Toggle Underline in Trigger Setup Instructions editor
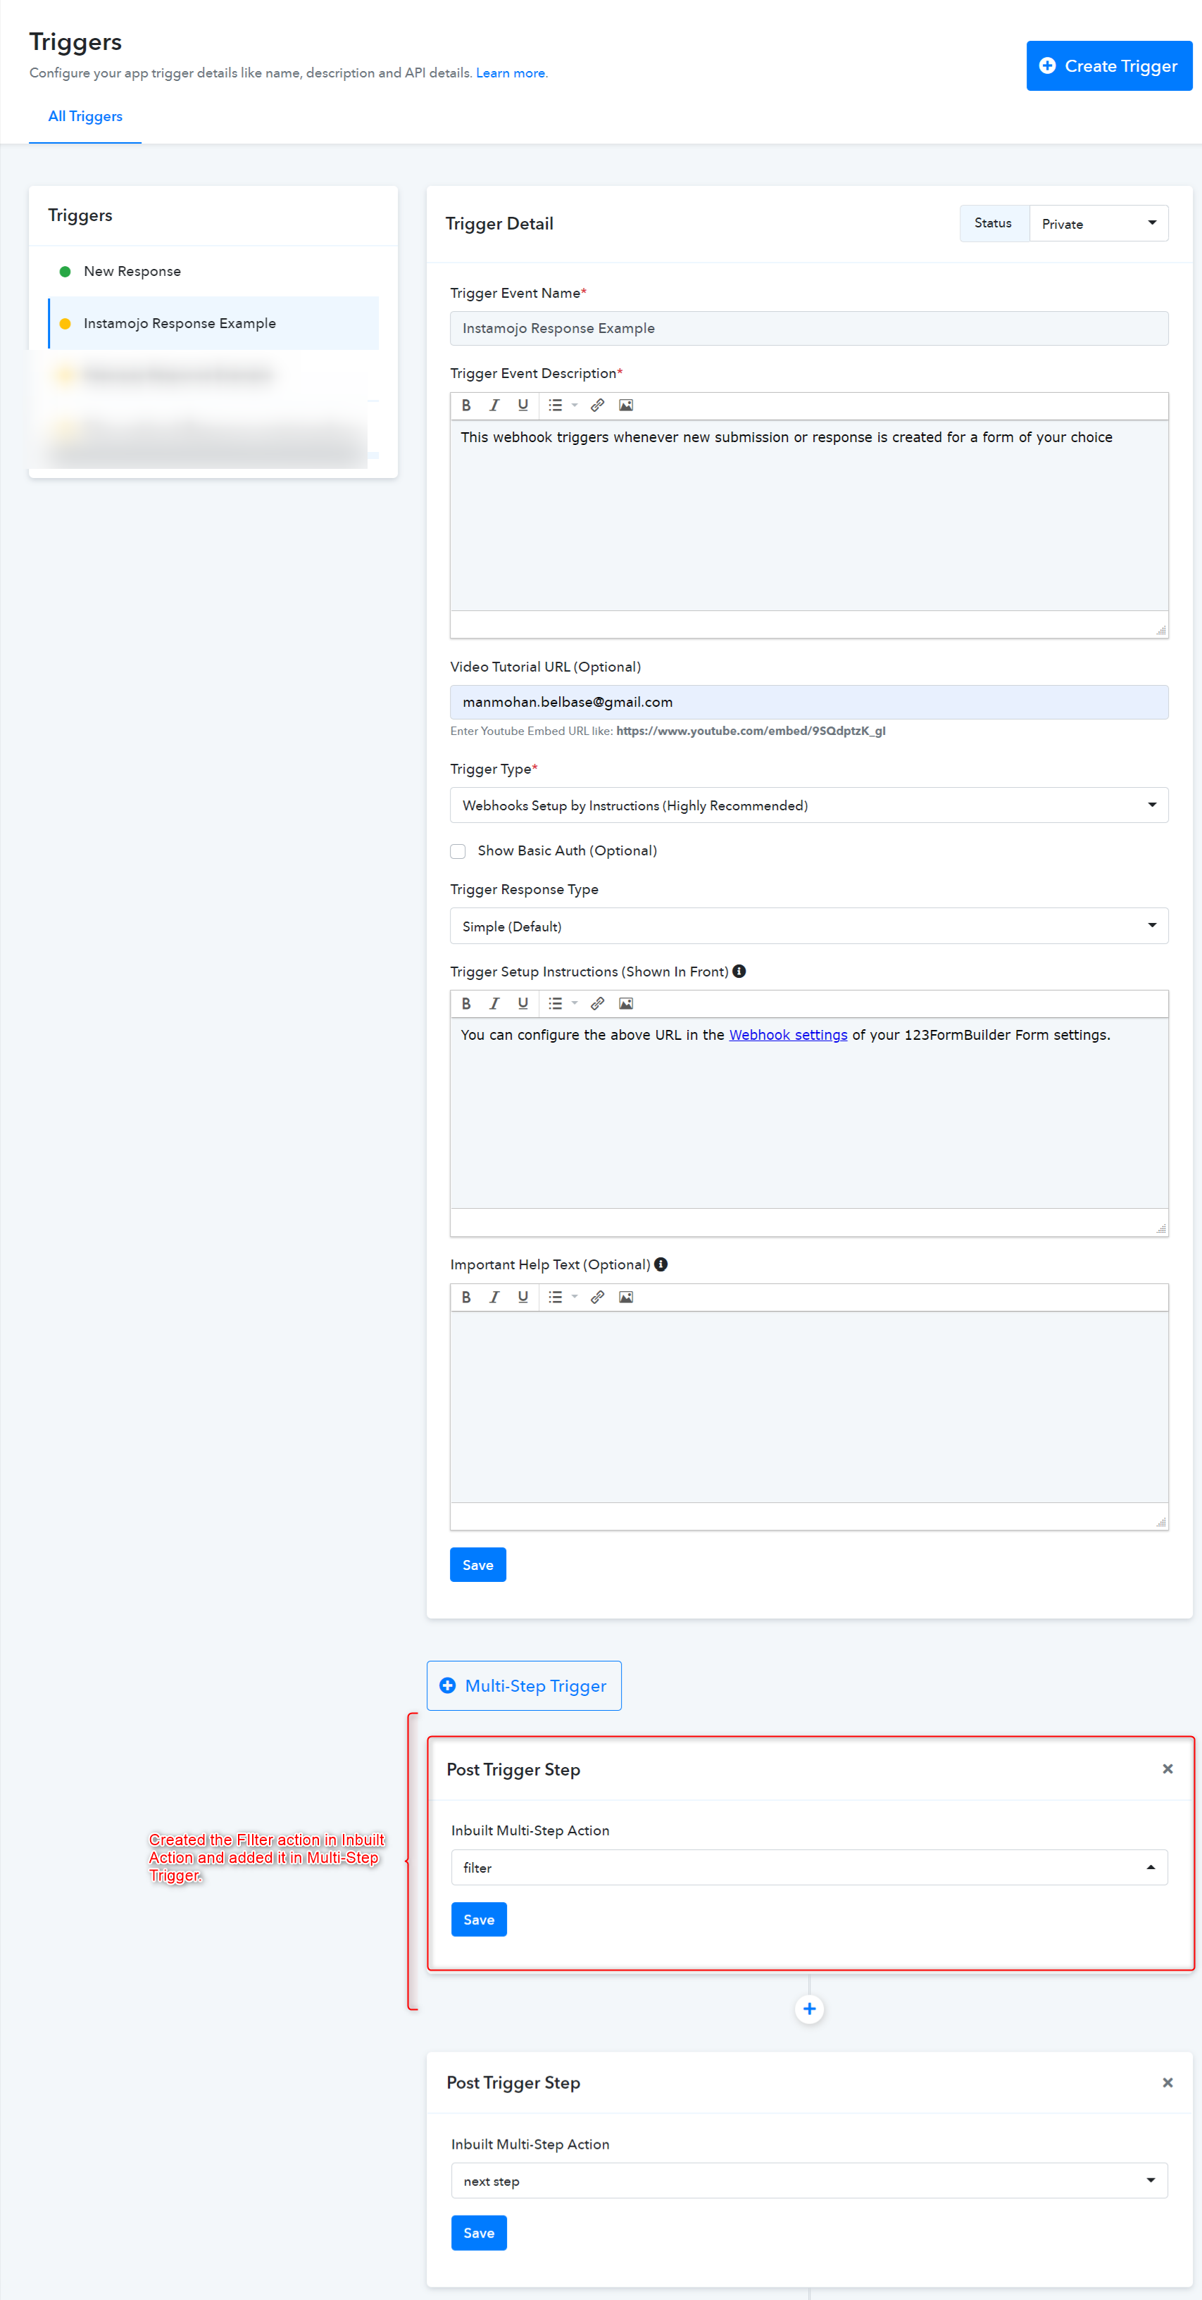Screen dimensions: 1202x2300 tap(522, 1004)
